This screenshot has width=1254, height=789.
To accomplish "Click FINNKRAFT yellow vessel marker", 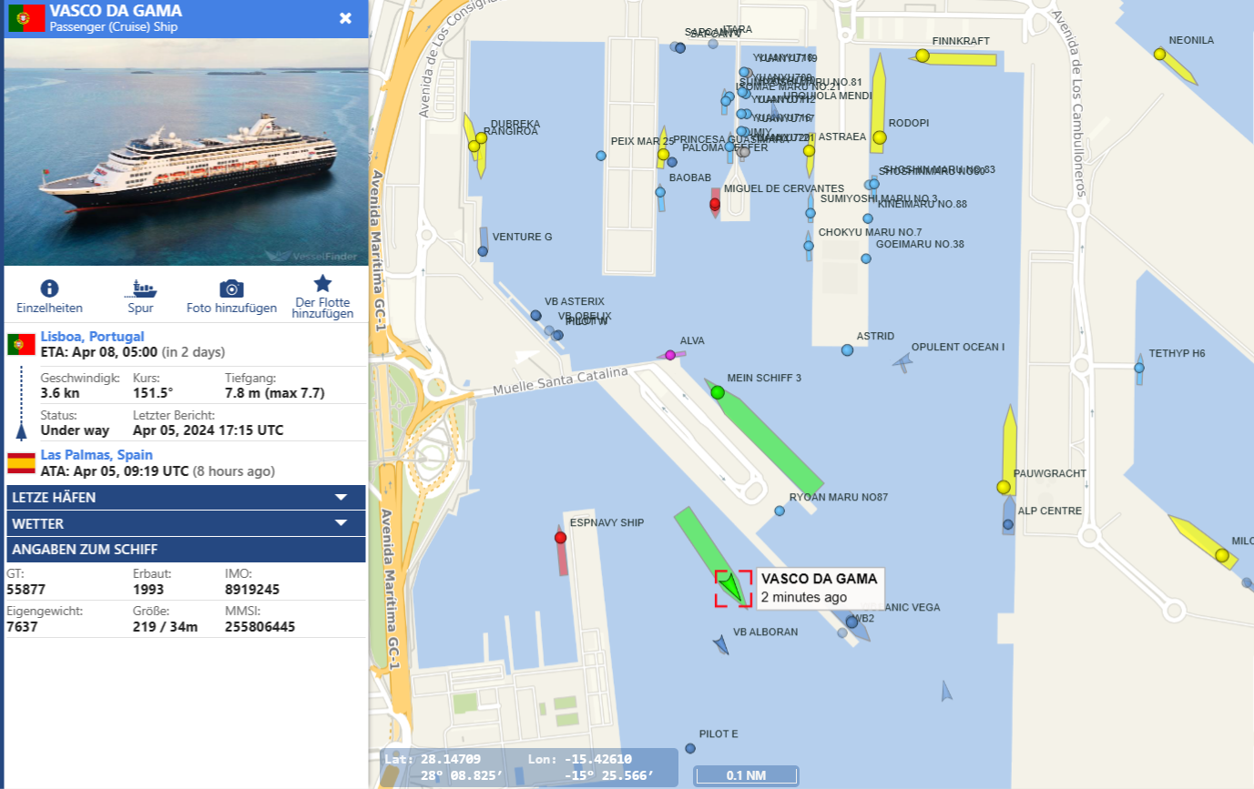I will [x=923, y=56].
